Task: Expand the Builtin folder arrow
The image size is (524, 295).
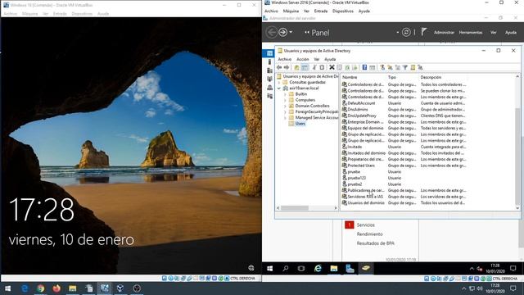Action: [x=285, y=94]
